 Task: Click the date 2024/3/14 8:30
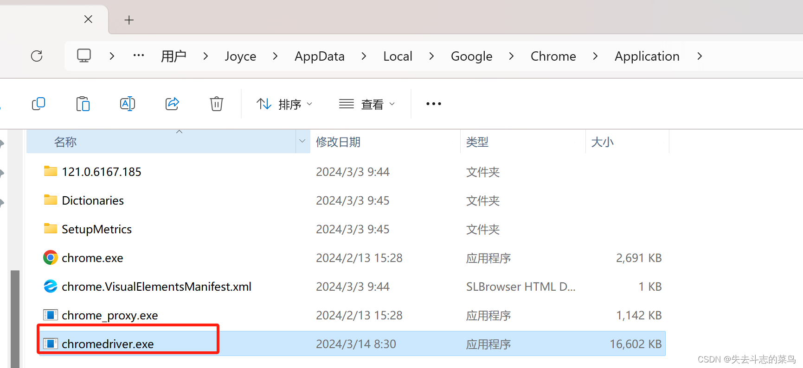point(356,344)
